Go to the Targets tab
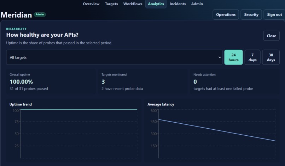The image size is (285, 166). point(111,4)
